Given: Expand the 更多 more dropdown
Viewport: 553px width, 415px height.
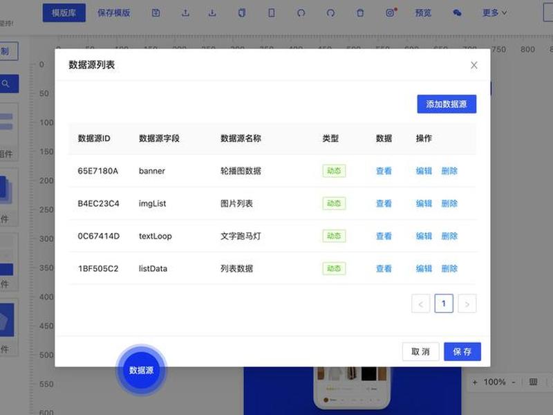Looking at the screenshot, I should pos(494,13).
